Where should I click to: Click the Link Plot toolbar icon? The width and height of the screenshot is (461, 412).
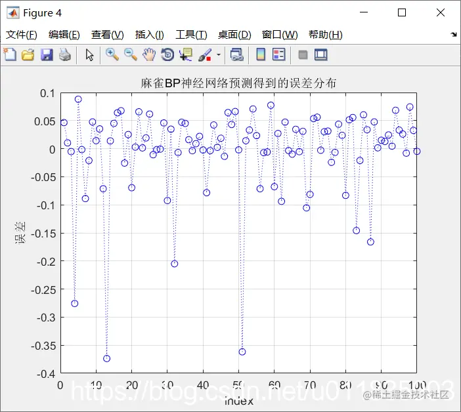pyautogui.click(x=236, y=55)
